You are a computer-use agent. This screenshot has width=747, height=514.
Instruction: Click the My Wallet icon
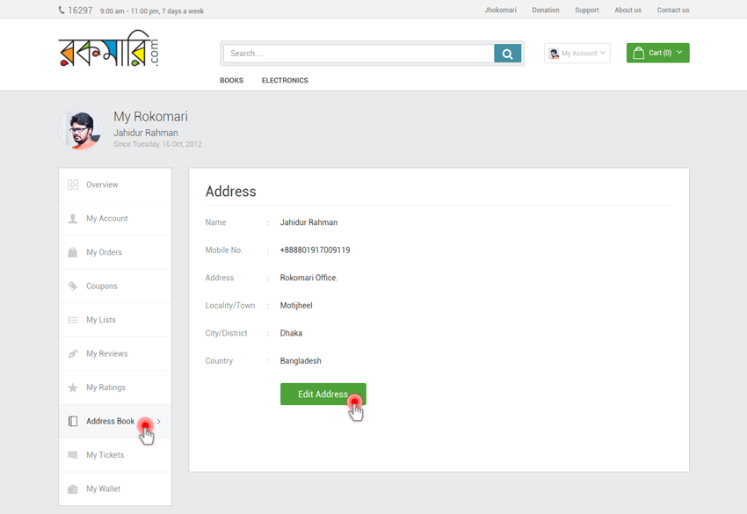point(73,489)
